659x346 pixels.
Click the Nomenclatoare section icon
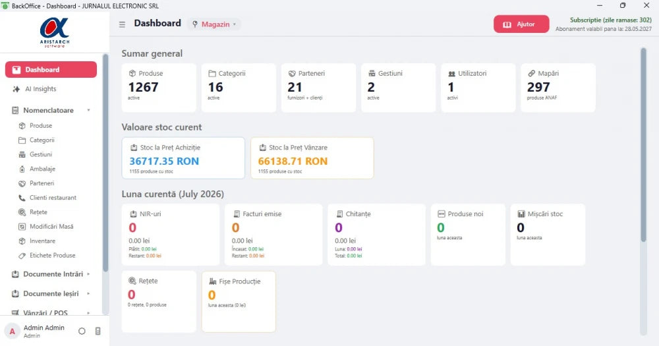click(x=15, y=110)
